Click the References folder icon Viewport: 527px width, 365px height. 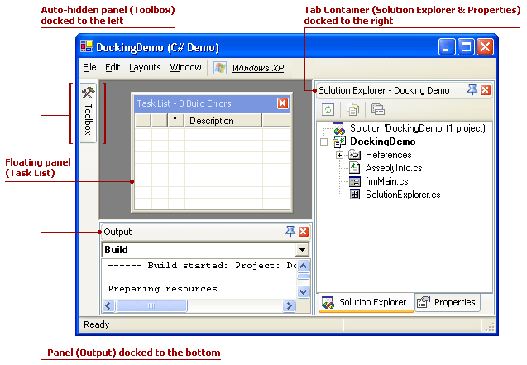[x=354, y=155]
